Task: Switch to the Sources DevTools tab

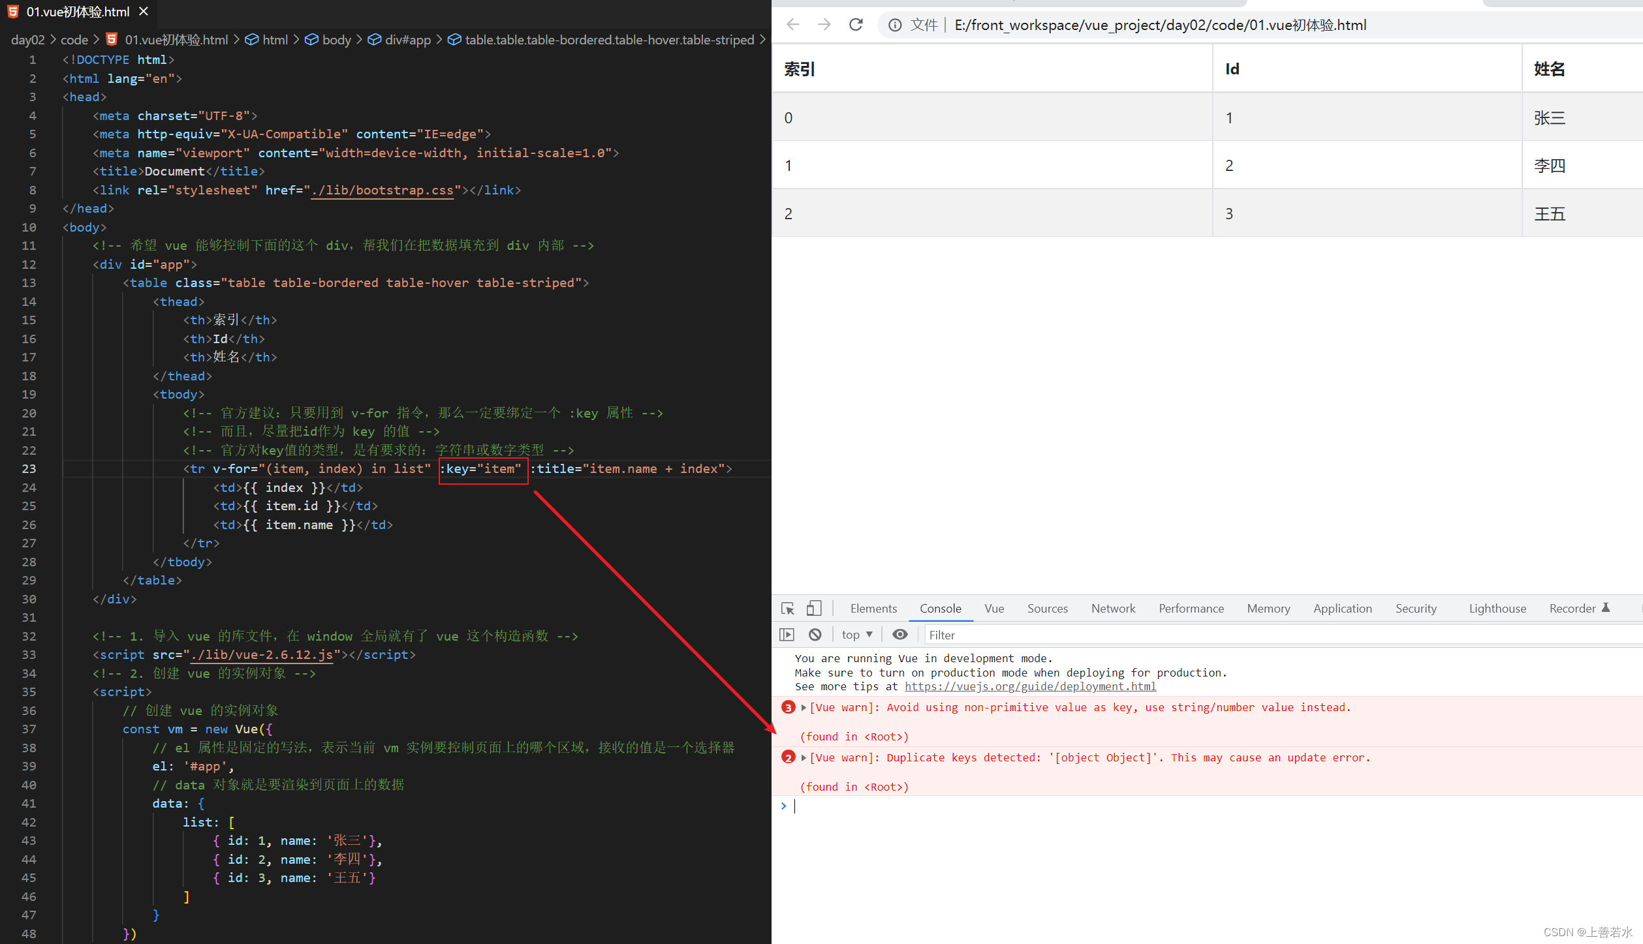Action: point(1048,609)
